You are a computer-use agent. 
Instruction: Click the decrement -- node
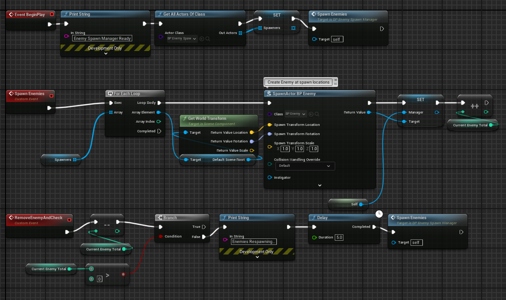[107, 225]
